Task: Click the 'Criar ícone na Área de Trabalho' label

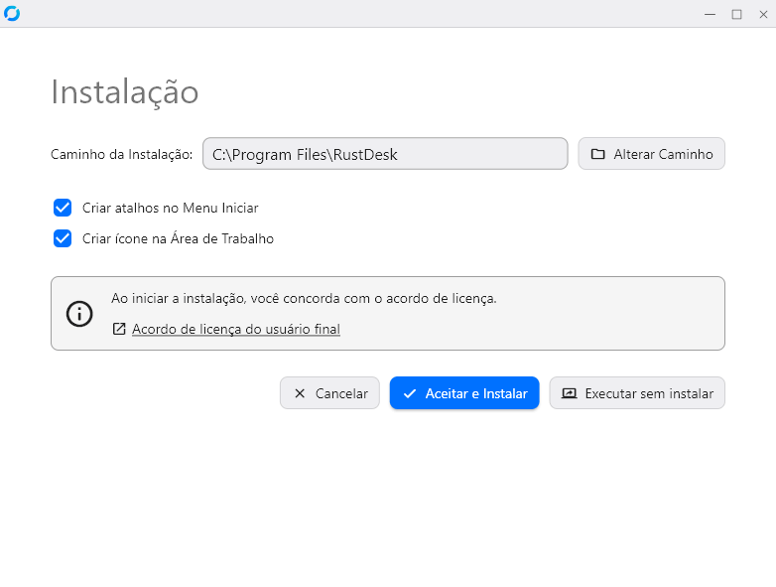Action: click(178, 238)
